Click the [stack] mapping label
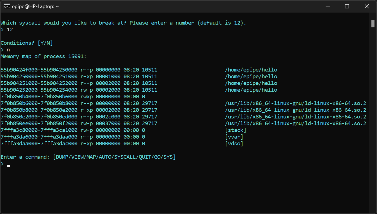377x214 pixels. 235,130
